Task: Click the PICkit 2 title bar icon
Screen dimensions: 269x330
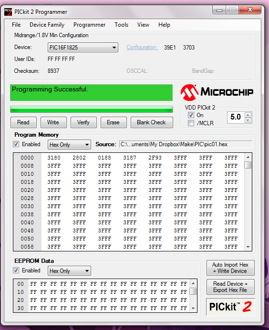Action: pyautogui.click(x=8, y=12)
